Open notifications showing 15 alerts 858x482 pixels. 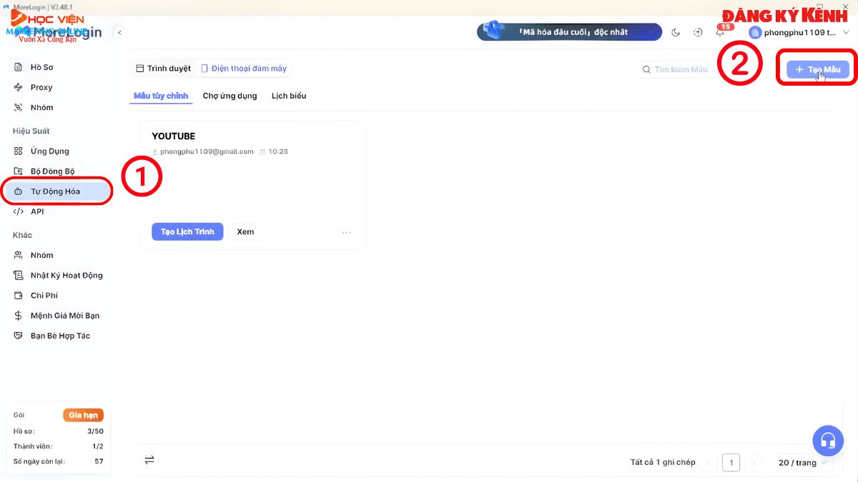pos(721,32)
